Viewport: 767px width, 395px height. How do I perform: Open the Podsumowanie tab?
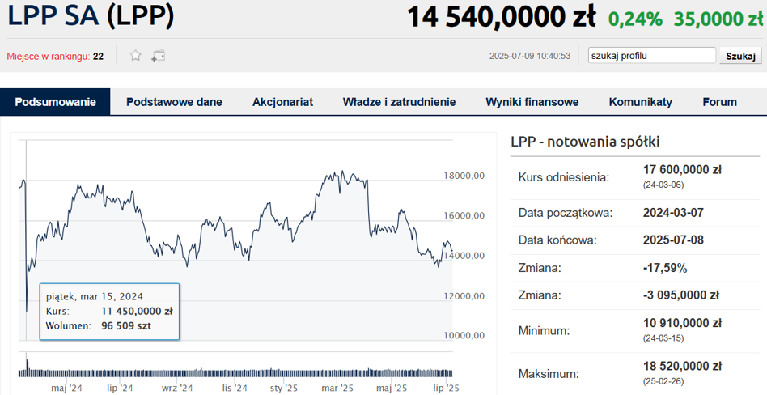tap(55, 102)
